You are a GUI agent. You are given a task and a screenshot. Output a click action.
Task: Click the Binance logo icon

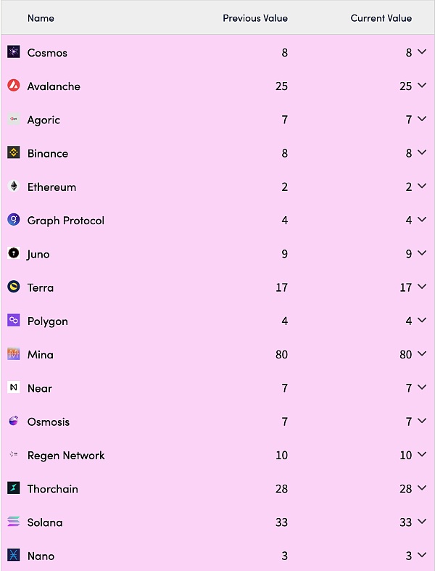[14, 153]
